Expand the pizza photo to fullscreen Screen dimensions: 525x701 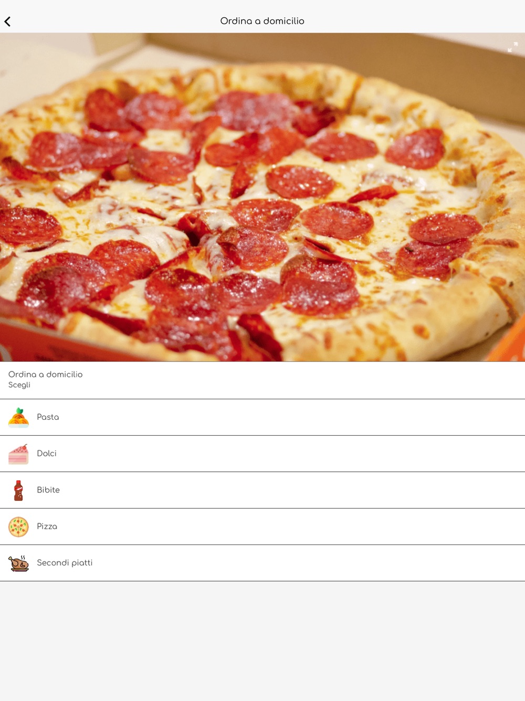coord(512,47)
